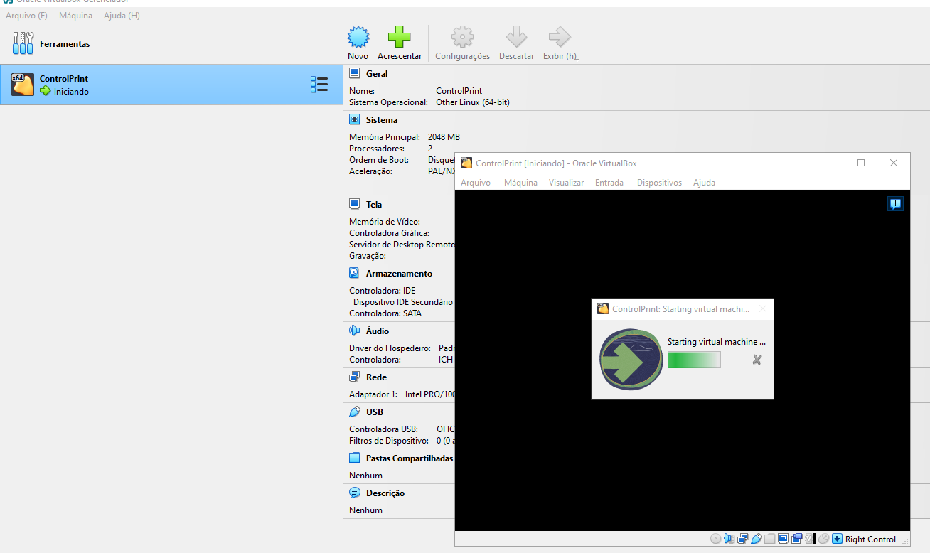Open the notification center icon in VM window
Image resolution: width=930 pixels, height=553 pixels.
[895, 204]
